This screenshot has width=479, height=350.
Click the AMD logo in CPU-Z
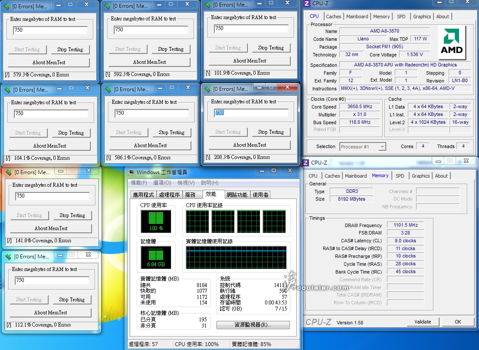pyautogui.click(x=452, y=43)
